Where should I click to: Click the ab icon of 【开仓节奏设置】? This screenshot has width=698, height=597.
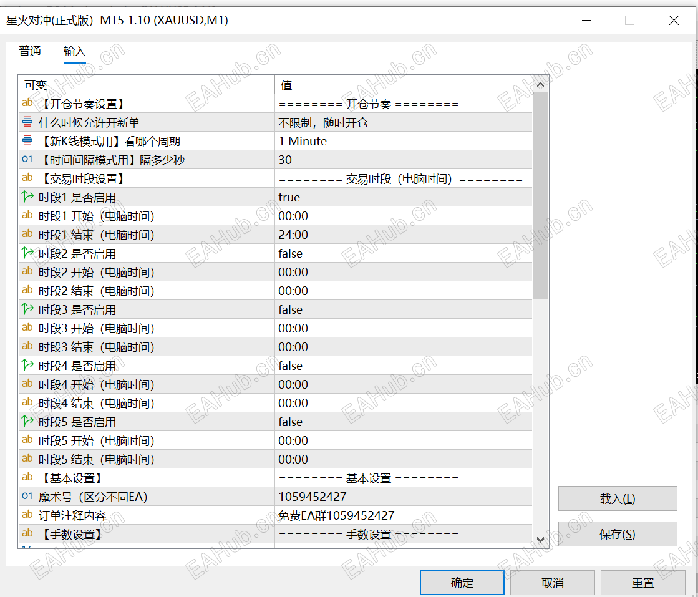pyautogui.click(x=27, y=104)
